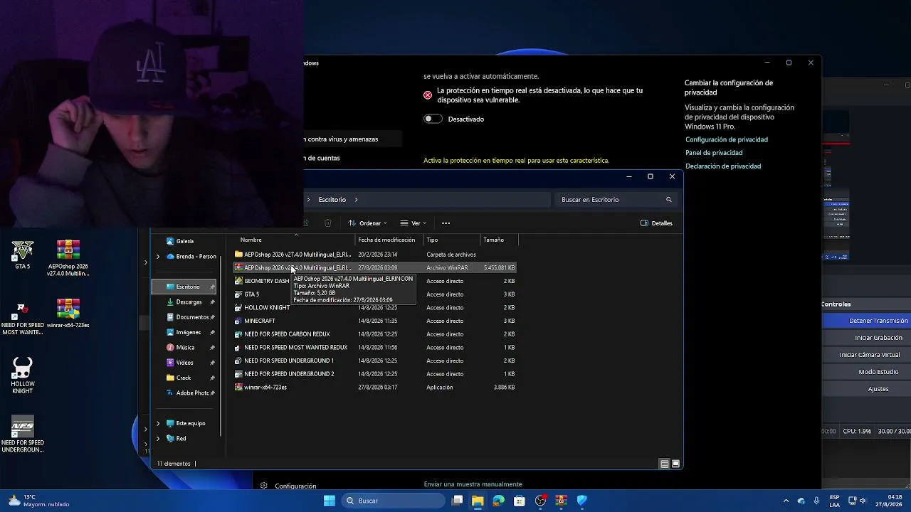Viewport: 911px width, 512px height.
Task: Open the Panel de privacidad link
Action: tap(714, 153)
